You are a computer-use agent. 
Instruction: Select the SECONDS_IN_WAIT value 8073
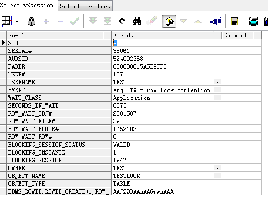[x=120, y=105]
